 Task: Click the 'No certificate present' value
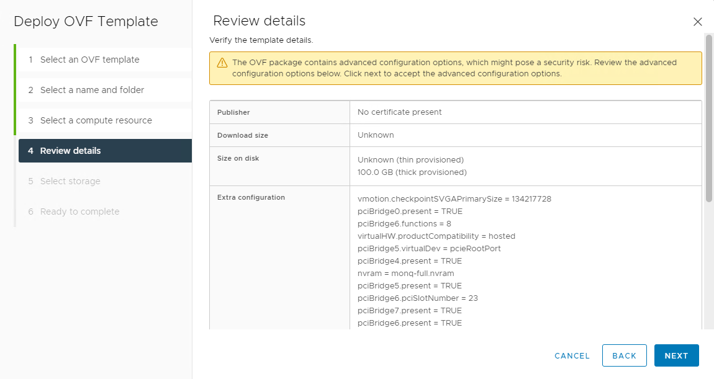(x=400, y=112)
